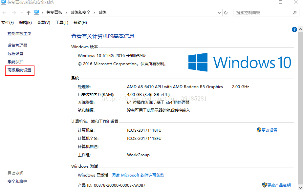Viewport: 303px width, 190px height.
Task: Select 4.00 GB (3.46 GB 可用) text
Action: [x=148, y=95]
